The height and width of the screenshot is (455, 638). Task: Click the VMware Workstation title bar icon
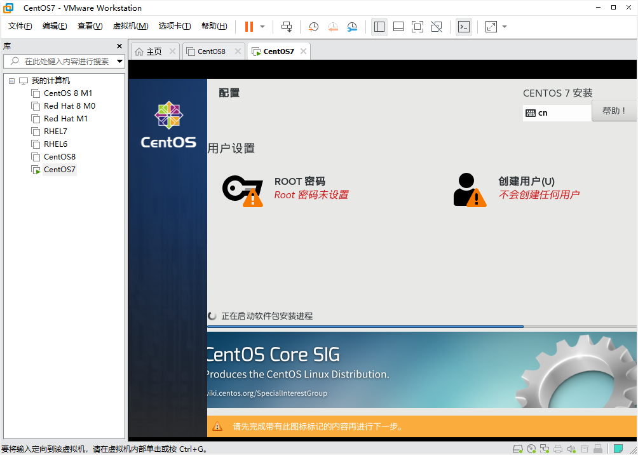click(x=8, y=8)
